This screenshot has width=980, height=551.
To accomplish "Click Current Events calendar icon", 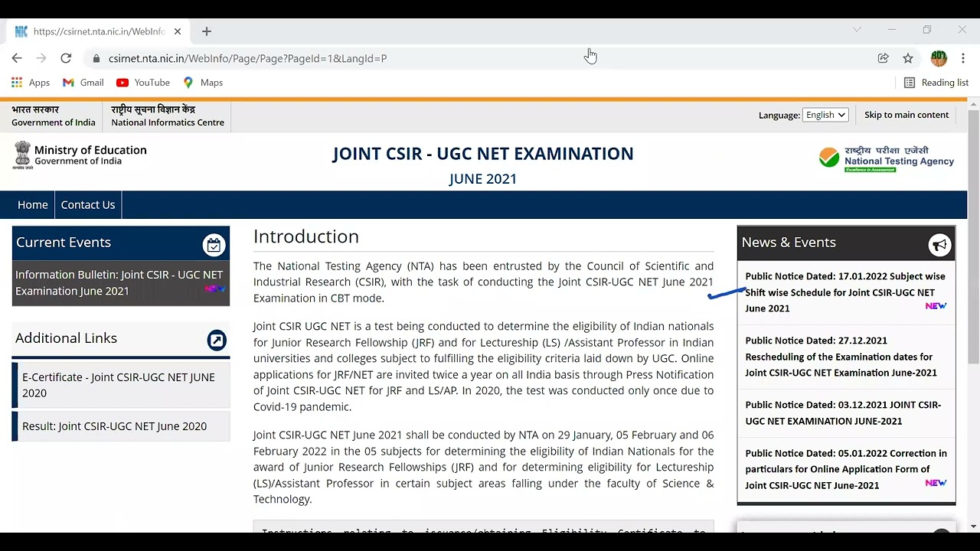I will tap(214, 245).
